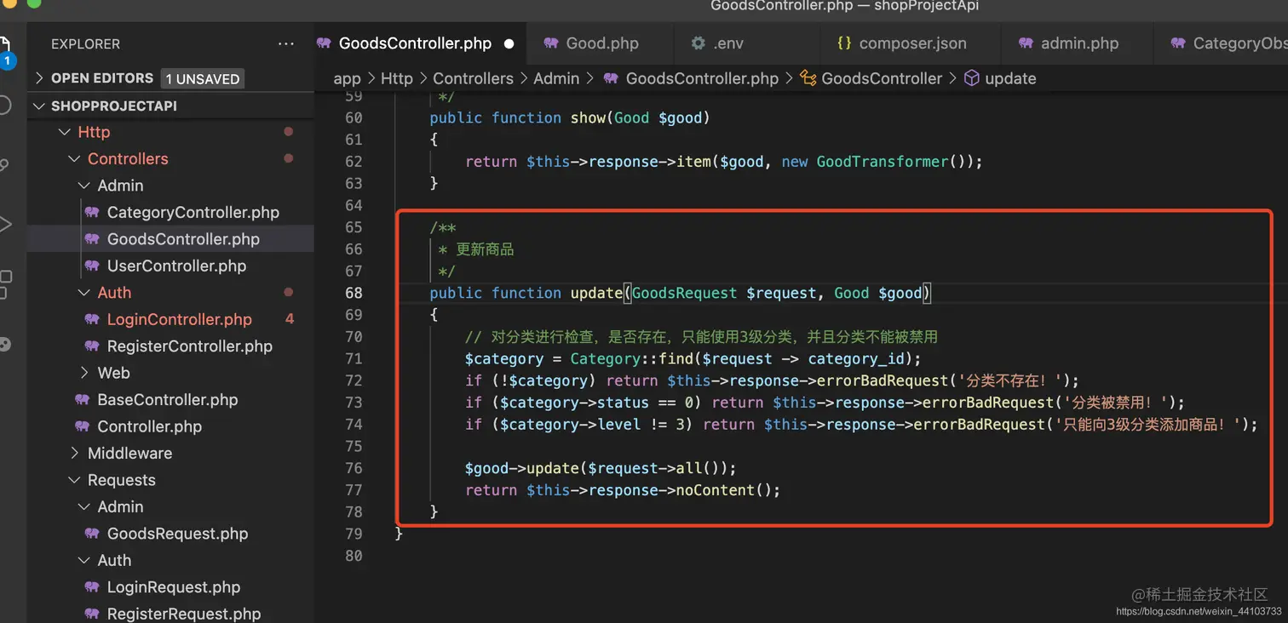Click the PHP icon next to RegisterController.php
Image resolution: width=1288 pixels, height=623 pixels.
click(x=92, y=346)
